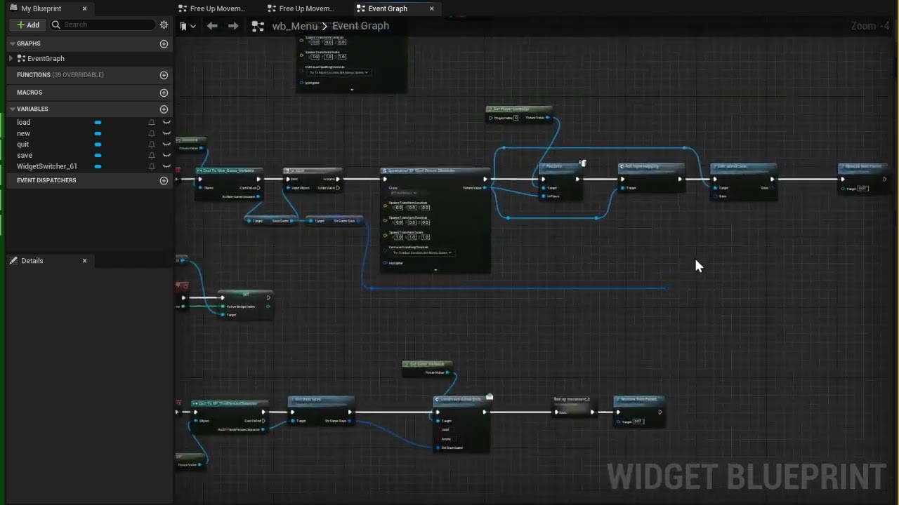Click the WidgetSwitcher_61 variable type pill
899x505 pixels.
click(x=98, y=166)
